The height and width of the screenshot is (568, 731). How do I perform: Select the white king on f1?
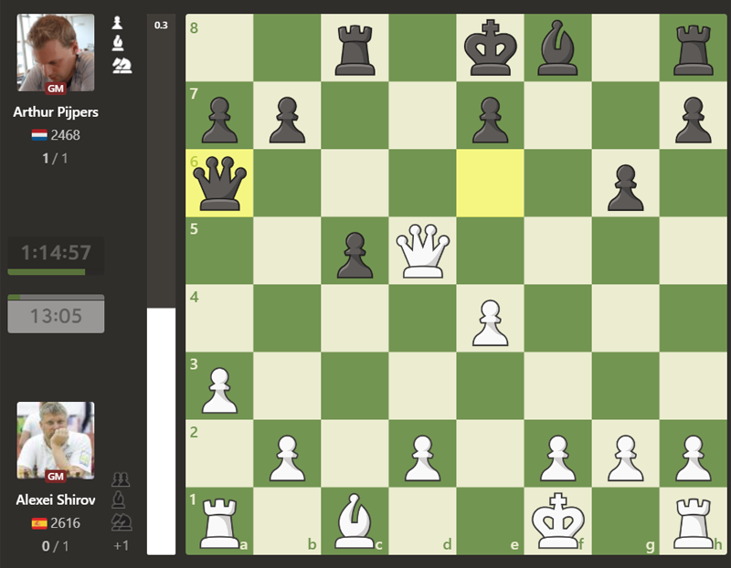(557, 521)
